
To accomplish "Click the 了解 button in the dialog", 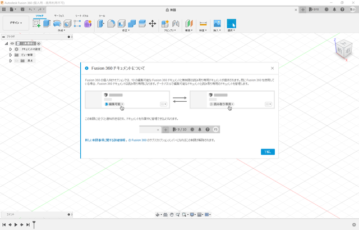I will pyautogui.click(x=268, y=152).
